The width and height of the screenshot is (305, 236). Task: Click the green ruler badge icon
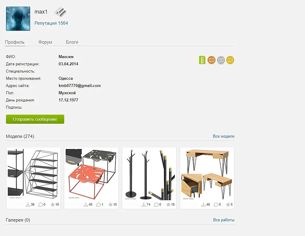(x=202, y=60)
